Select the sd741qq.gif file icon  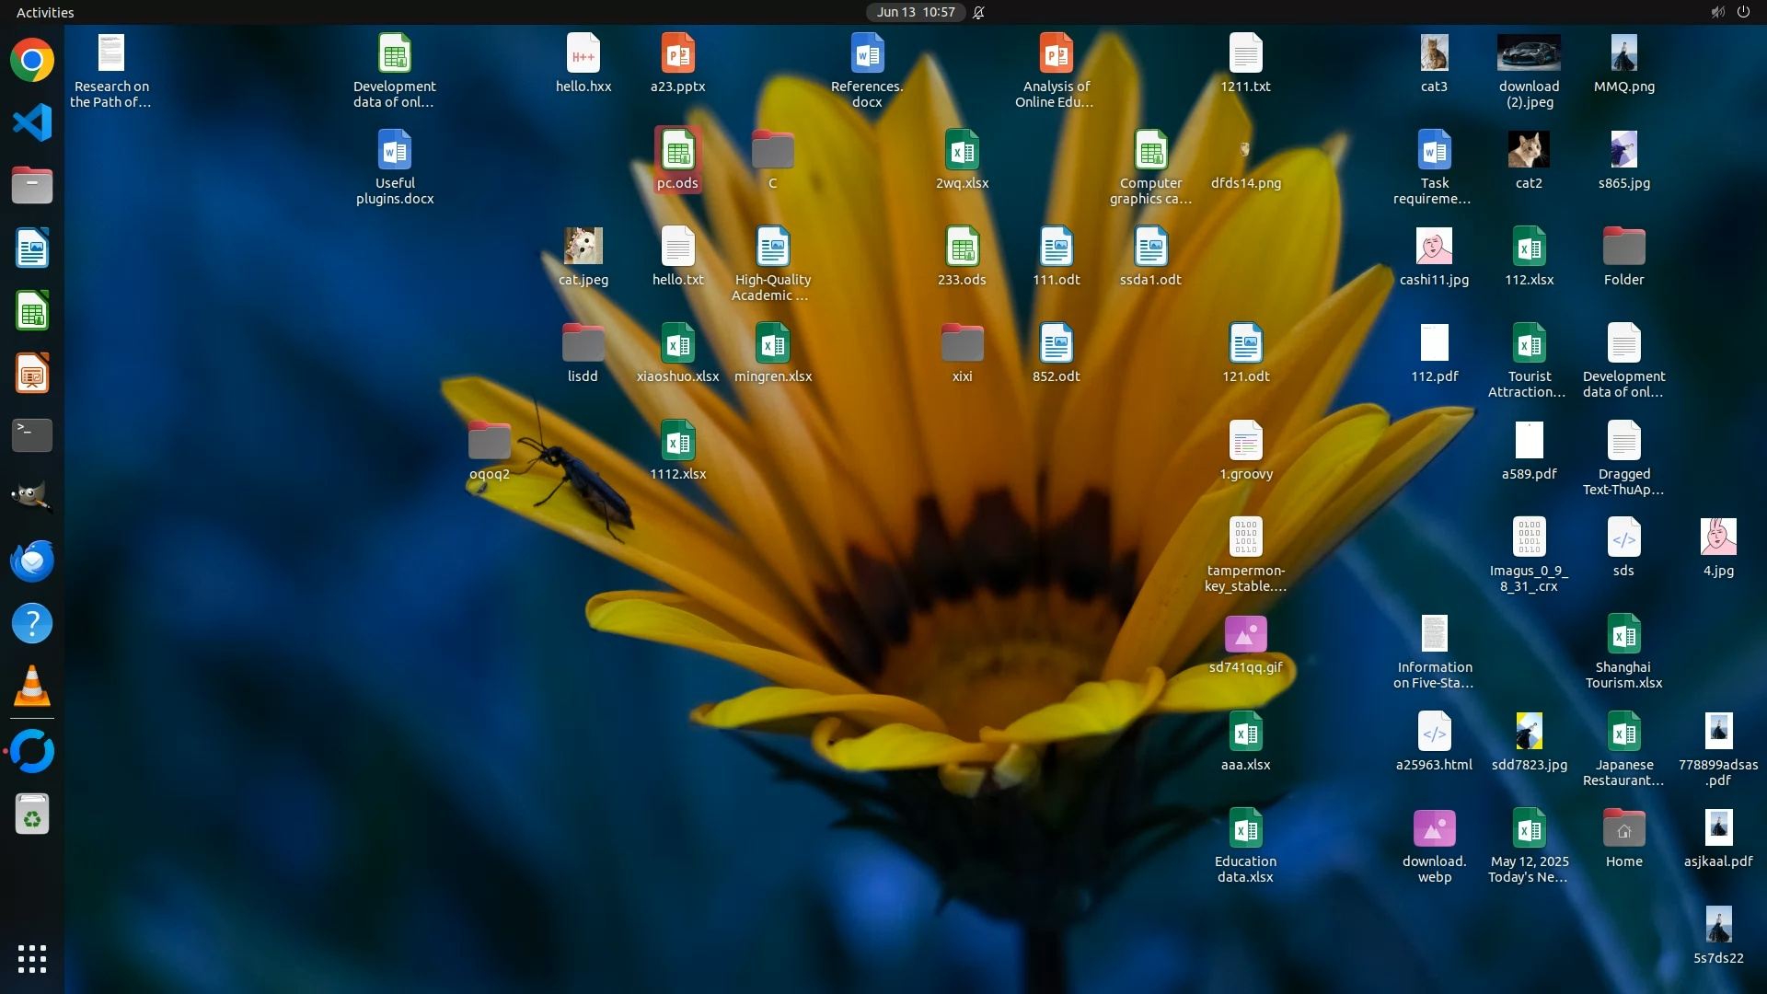click(x=1245, y=635)
